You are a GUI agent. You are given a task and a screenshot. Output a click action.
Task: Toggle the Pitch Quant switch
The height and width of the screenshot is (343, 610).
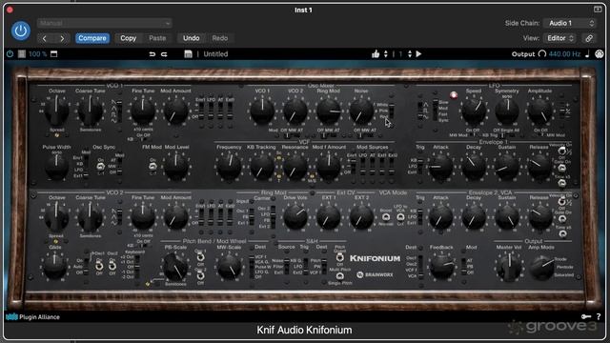[x=340, y=257]
